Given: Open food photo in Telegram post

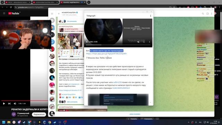Looking at the screenshot, I should (x=64, y=41).
